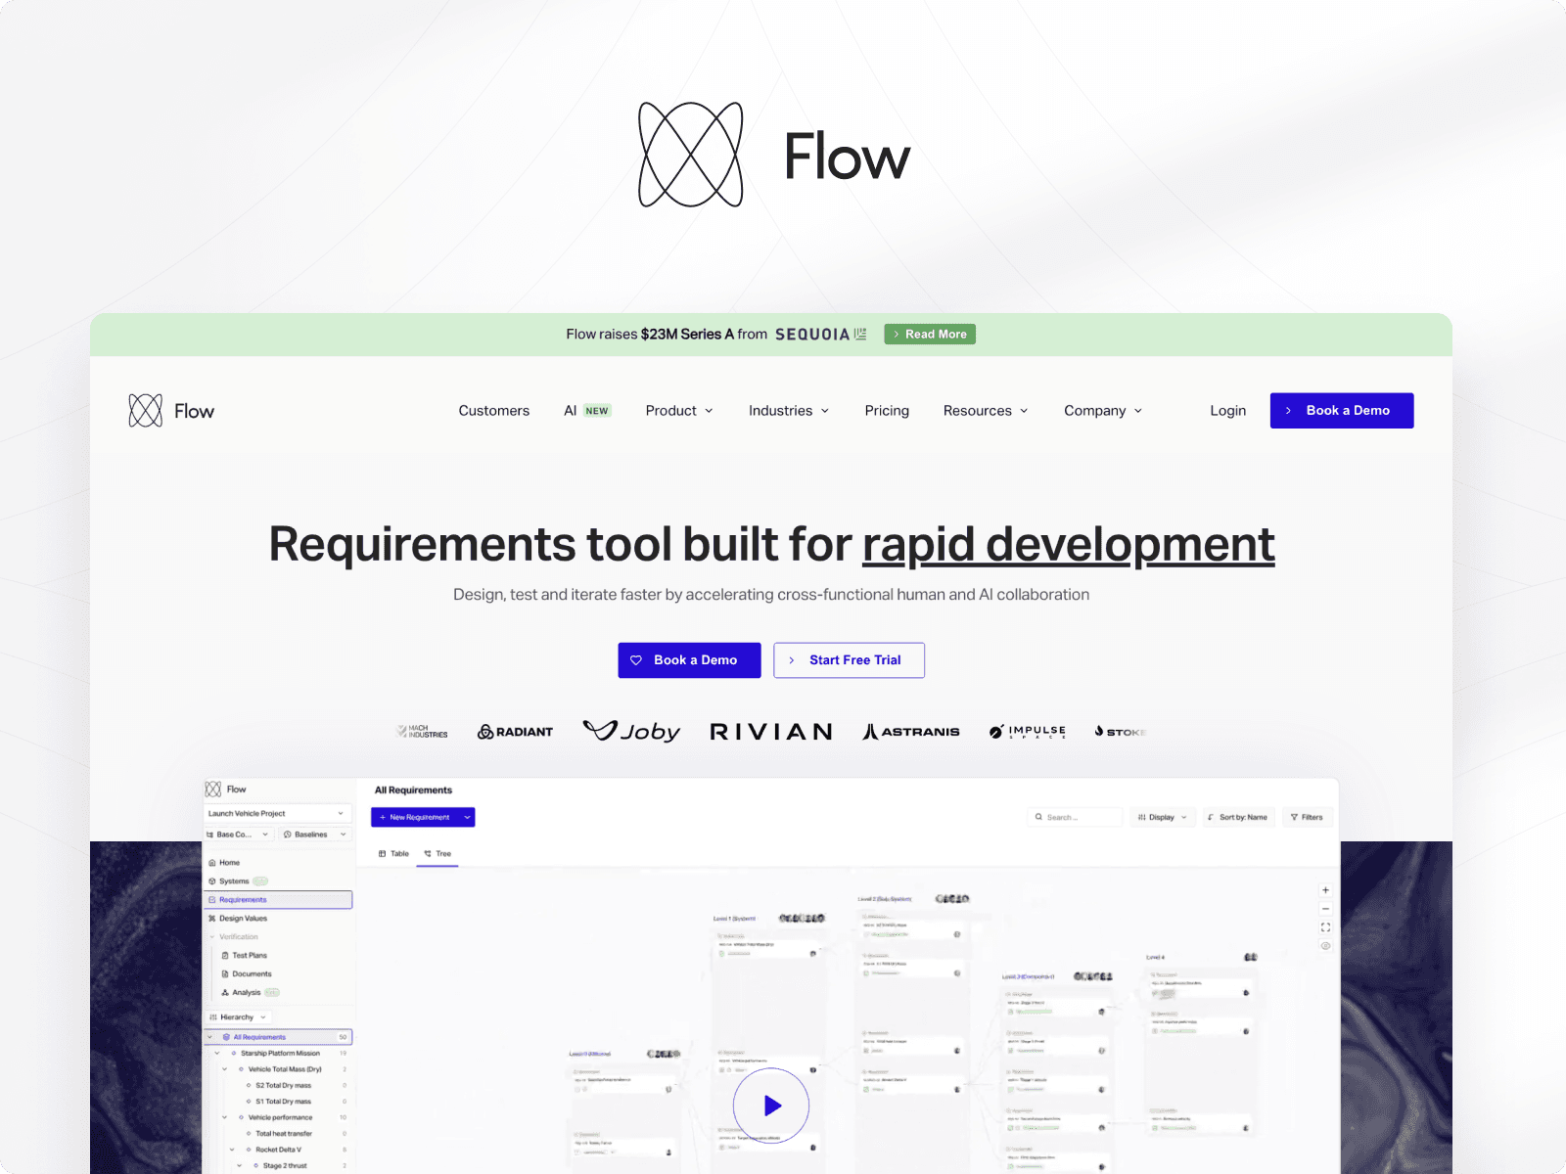The height and width of the screenshot is (1174, 1566).
Task: Click the Book a Demo button
Action: (x=1342, y=410)
